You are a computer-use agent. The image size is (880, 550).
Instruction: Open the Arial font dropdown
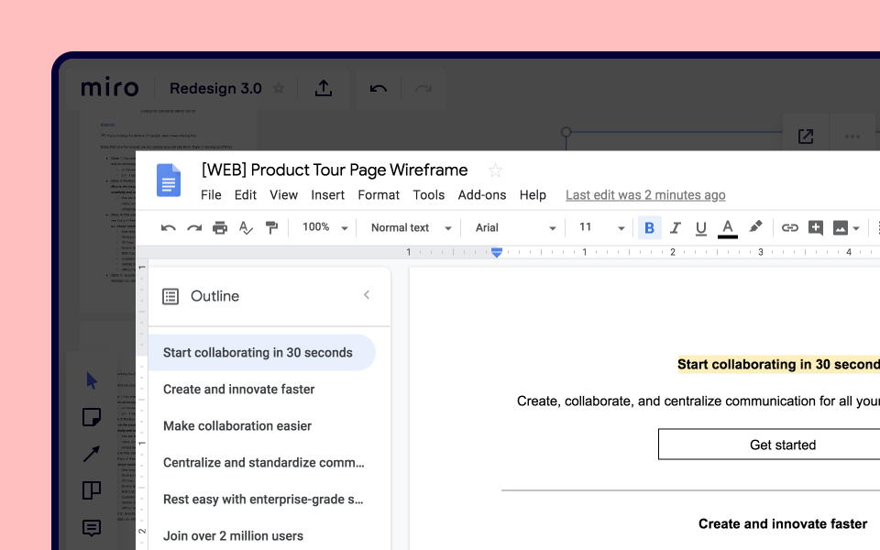515,228
